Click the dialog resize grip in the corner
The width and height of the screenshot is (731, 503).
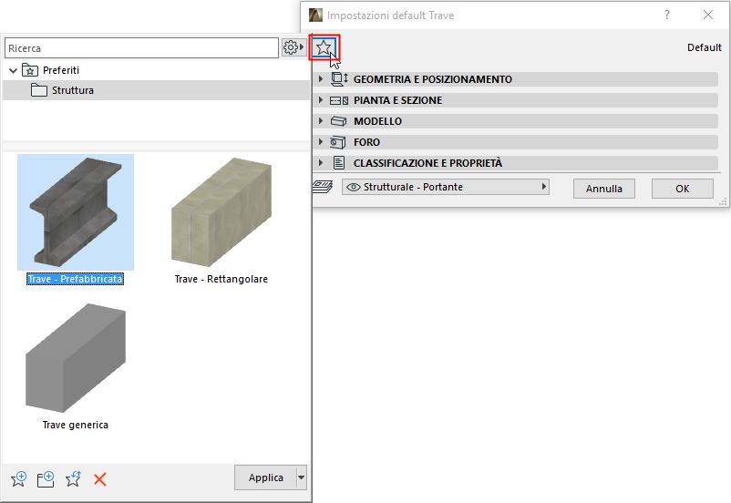coord(723,202)
